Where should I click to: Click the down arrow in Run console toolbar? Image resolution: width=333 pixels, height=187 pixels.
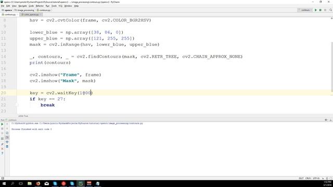click(x=7, y=129)
